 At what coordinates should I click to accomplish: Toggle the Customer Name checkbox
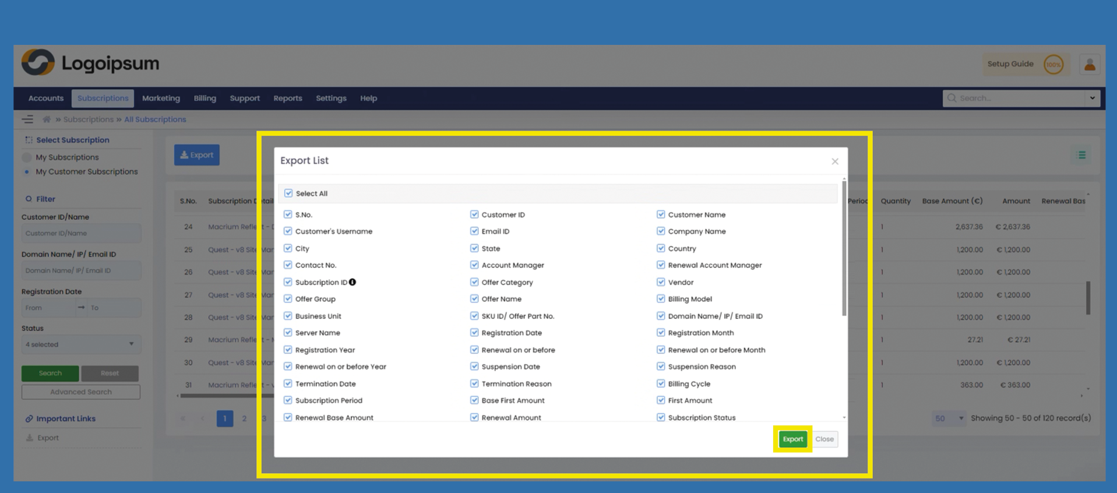tap(661, 214)
